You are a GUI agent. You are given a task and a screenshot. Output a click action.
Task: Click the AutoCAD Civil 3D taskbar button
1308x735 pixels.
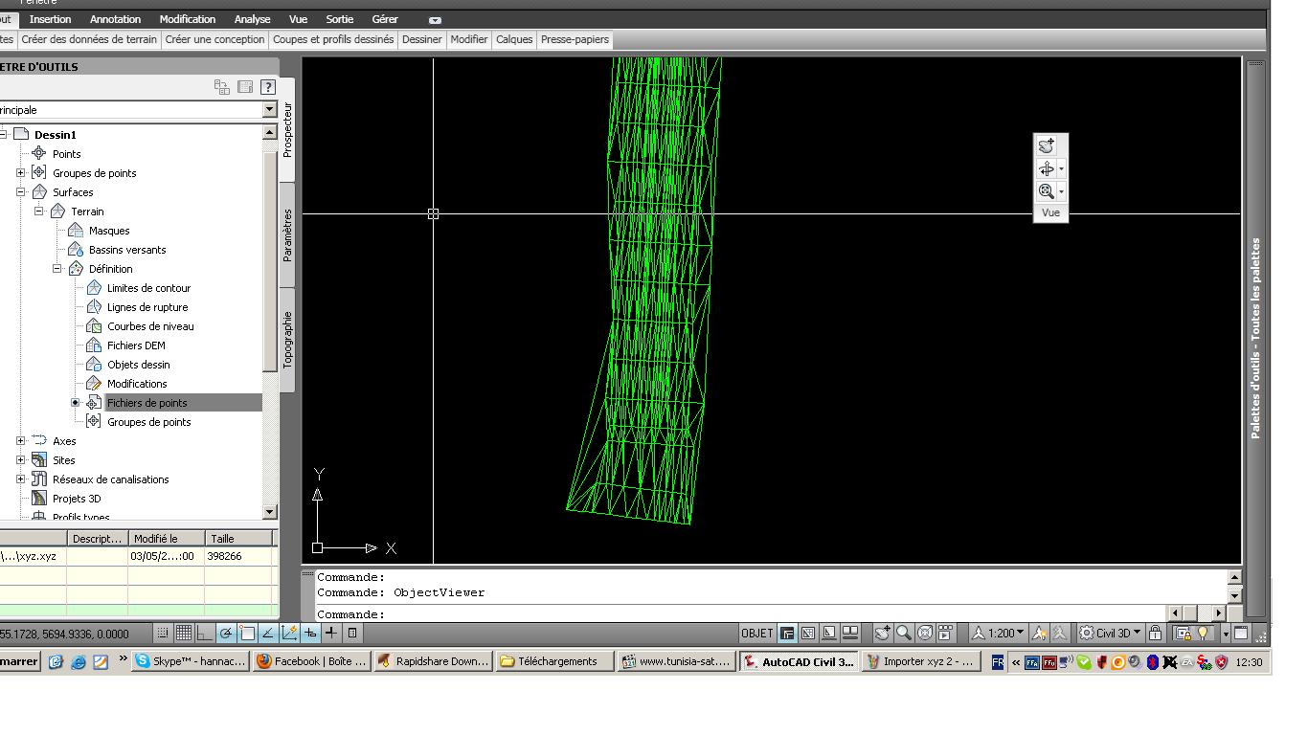799,661
